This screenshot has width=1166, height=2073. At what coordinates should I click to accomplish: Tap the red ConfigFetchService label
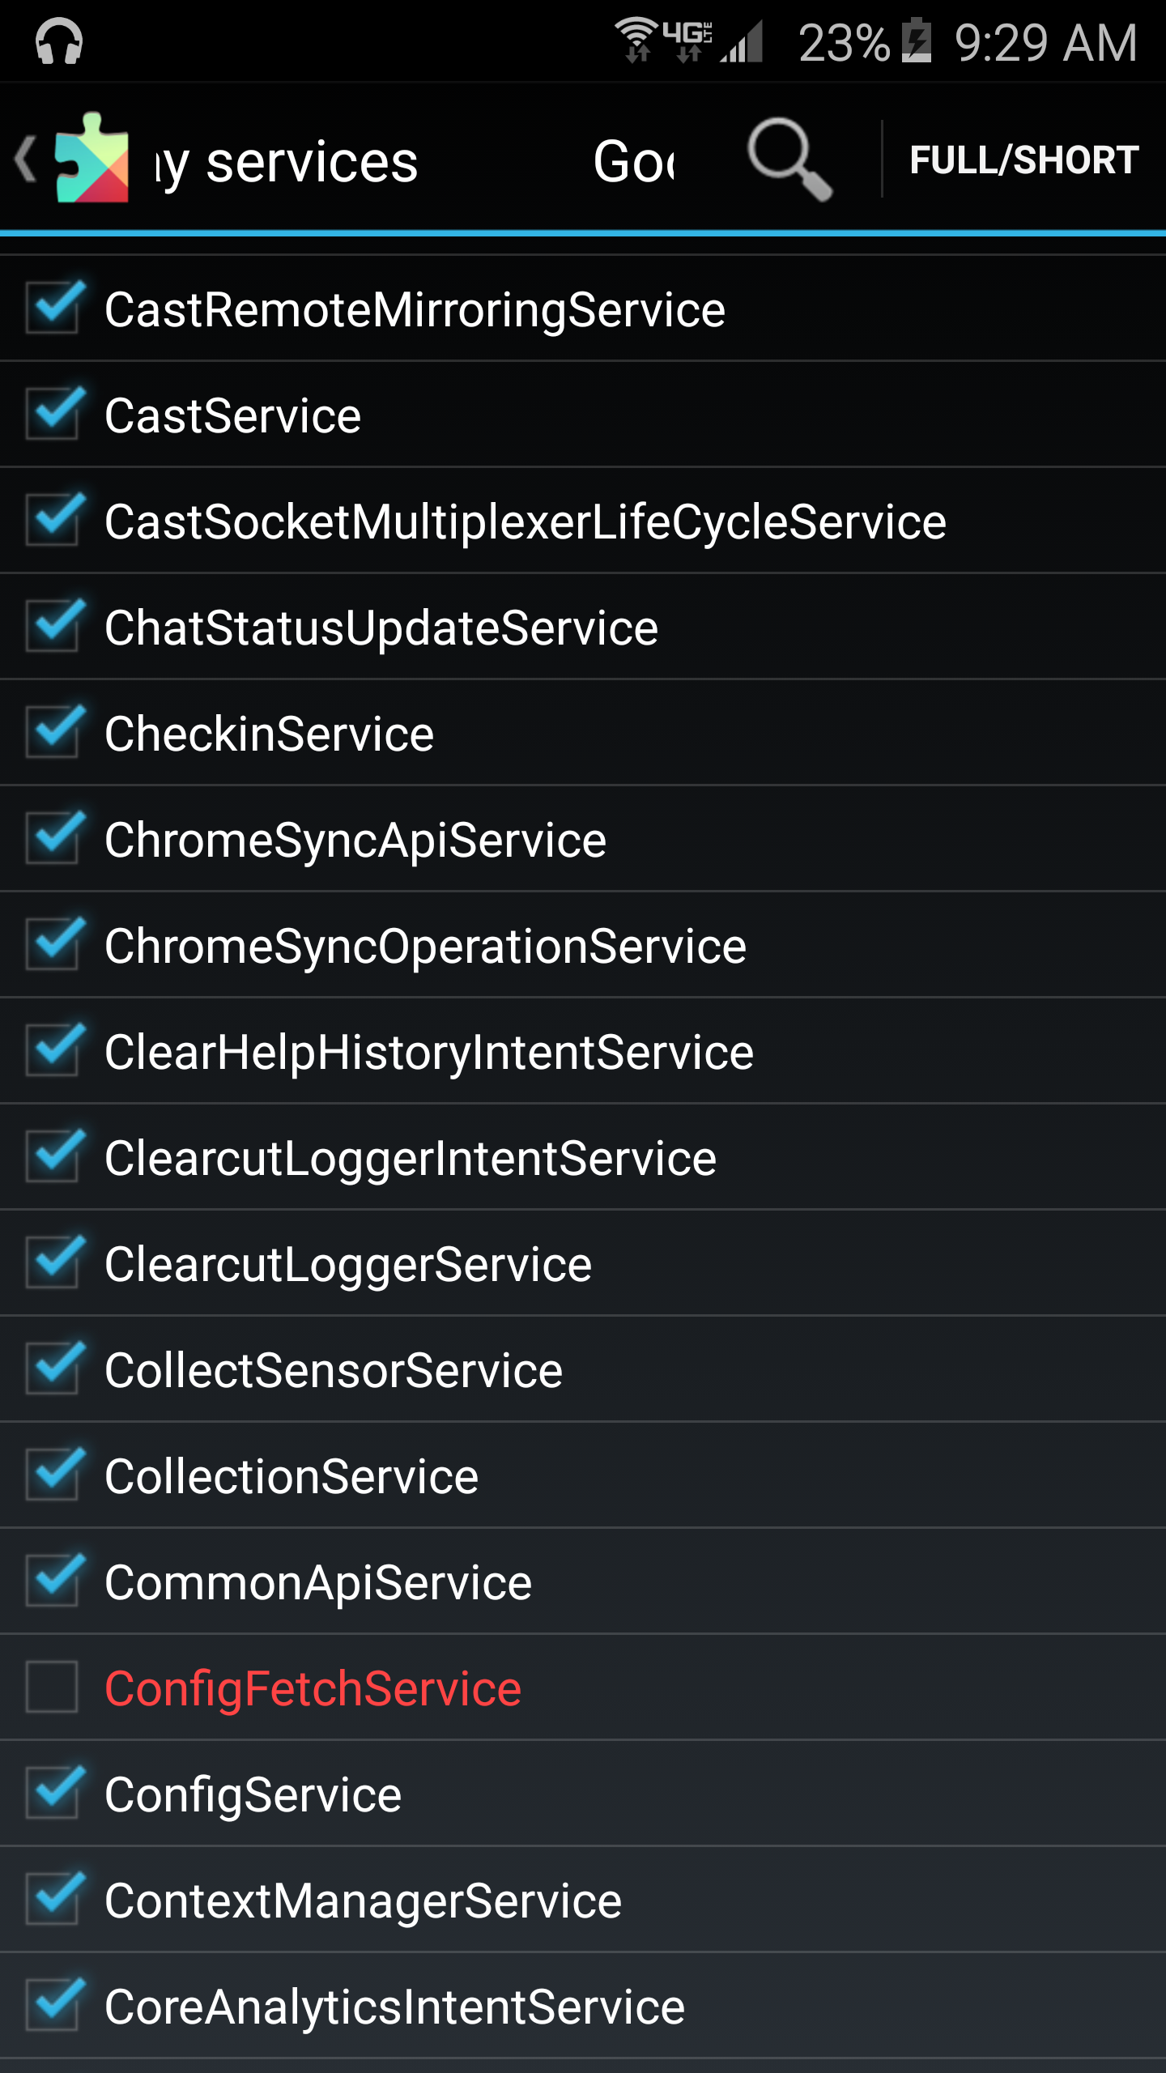point(313,1688)
